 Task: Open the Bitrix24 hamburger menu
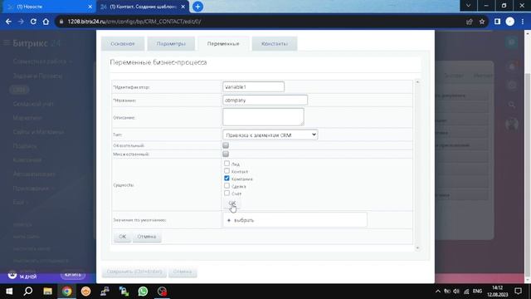coord(6,43)
